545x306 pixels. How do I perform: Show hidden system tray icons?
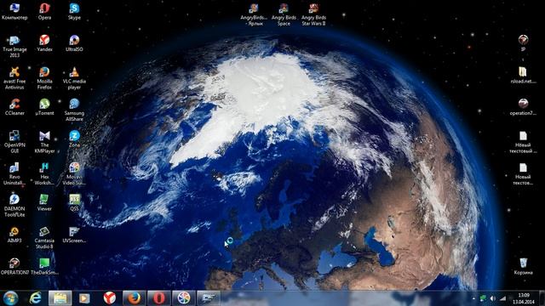pyautogui.click(x=473, y=298)
